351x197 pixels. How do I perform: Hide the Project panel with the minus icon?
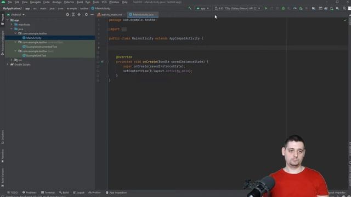[x=92, y=15]
